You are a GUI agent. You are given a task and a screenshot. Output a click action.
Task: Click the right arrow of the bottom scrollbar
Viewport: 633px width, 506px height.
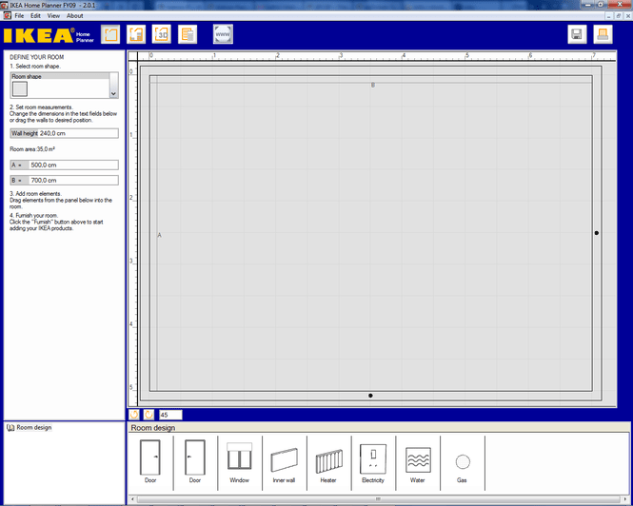point(624,499)
